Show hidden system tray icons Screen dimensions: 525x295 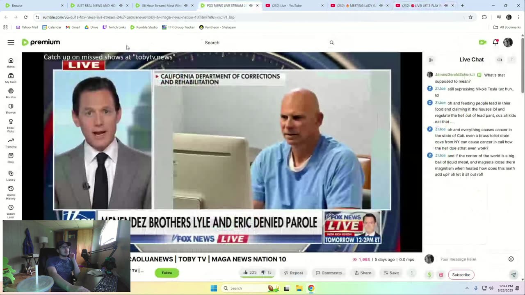point(467,288)
